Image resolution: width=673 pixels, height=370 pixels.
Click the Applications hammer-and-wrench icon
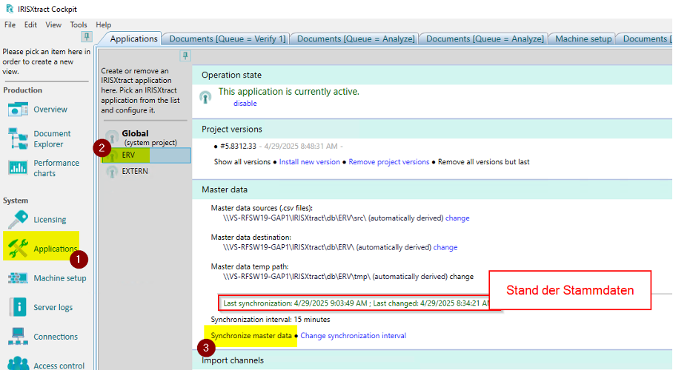(18, 249)
